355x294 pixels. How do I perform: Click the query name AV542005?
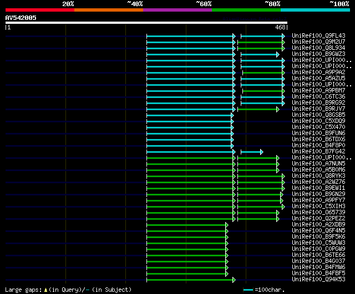point(21,18)
